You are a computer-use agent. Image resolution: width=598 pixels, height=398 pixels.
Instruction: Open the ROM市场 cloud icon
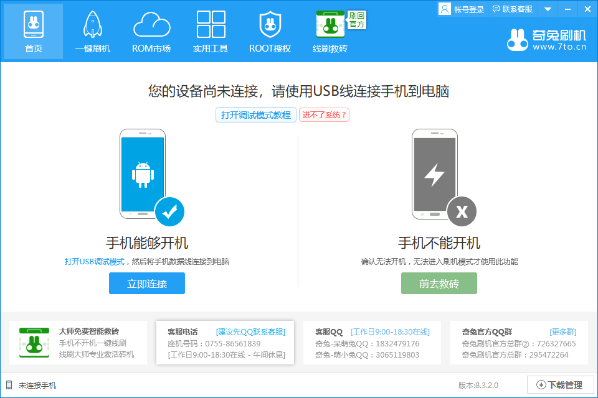(151, 24)
